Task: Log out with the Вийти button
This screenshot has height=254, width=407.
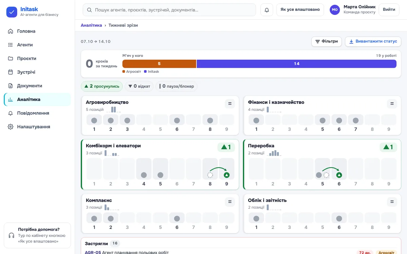Action: 389,10
